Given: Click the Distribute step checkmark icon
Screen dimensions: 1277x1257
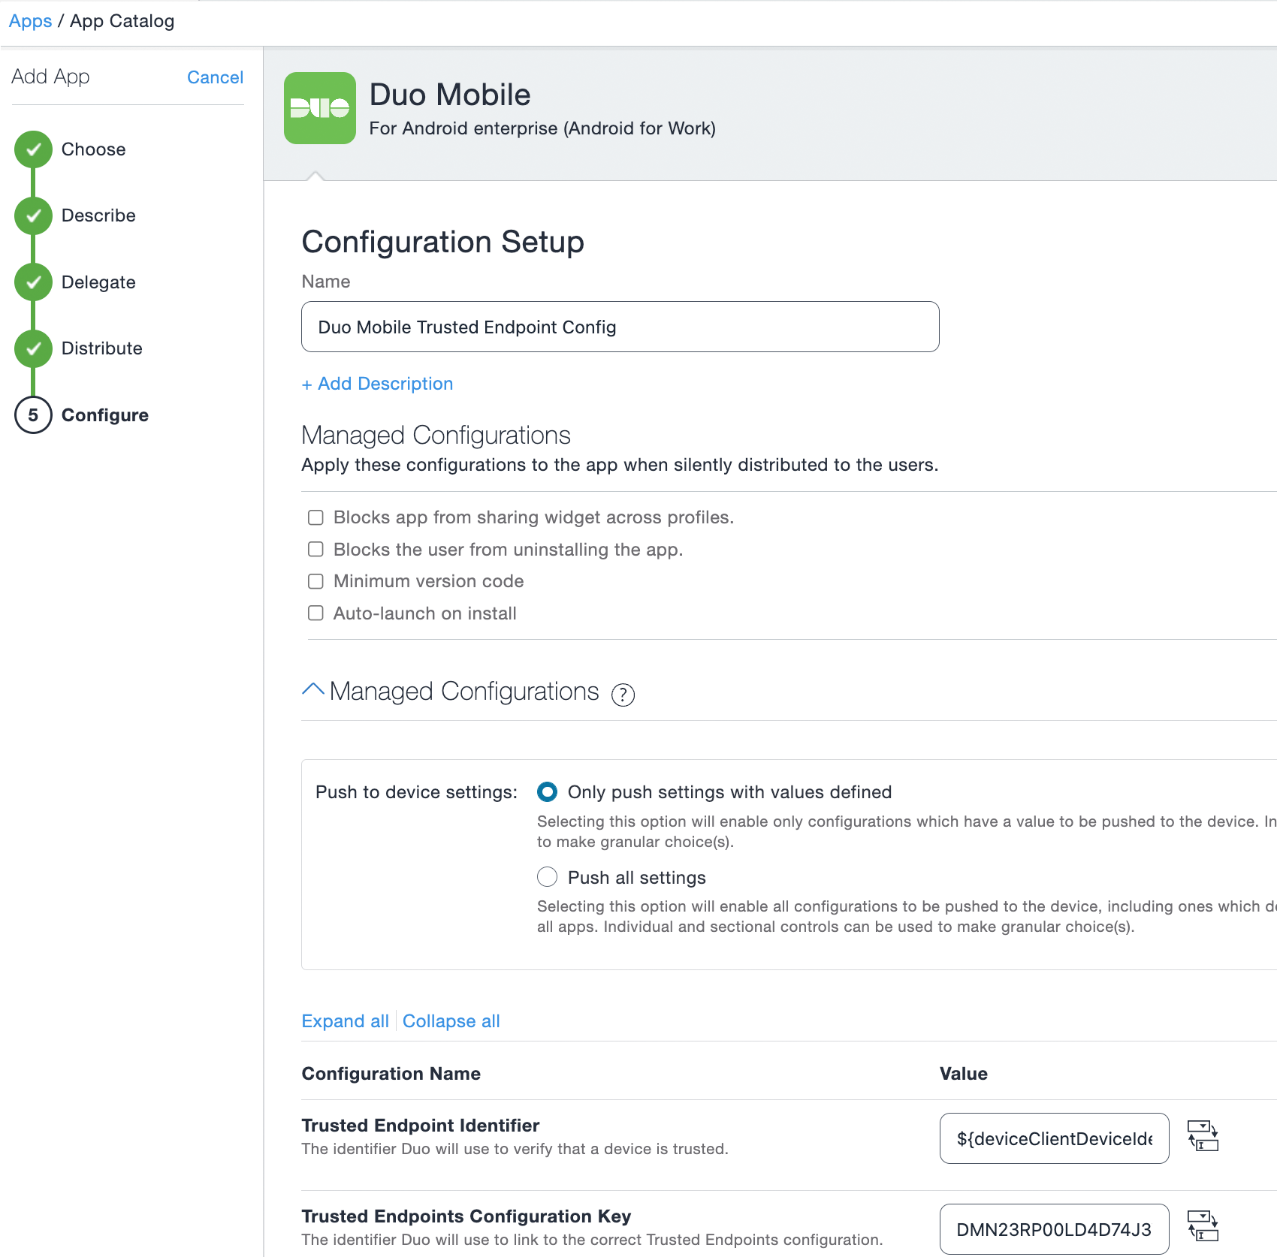Looking at the screenshot, I should point(32,348).
